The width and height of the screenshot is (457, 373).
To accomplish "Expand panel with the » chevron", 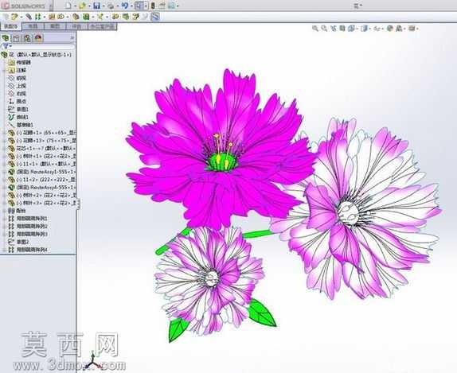I will coord(72,38).
